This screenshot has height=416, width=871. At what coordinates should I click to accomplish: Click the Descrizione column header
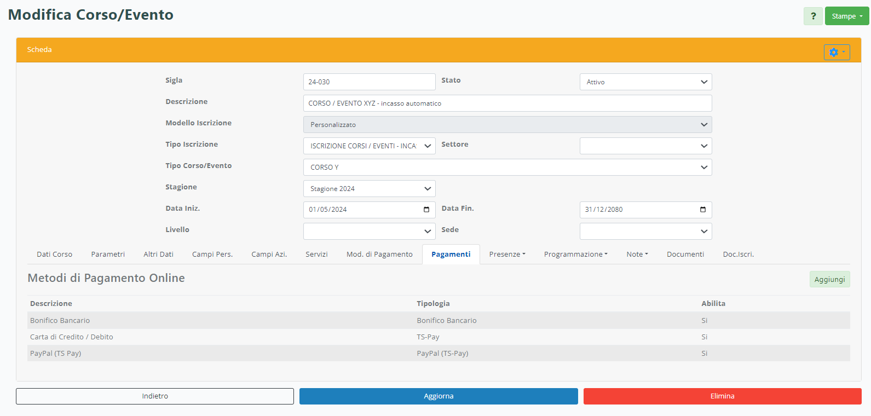point(51,303)
